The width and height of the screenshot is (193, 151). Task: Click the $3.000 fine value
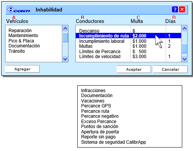[139, 57]
